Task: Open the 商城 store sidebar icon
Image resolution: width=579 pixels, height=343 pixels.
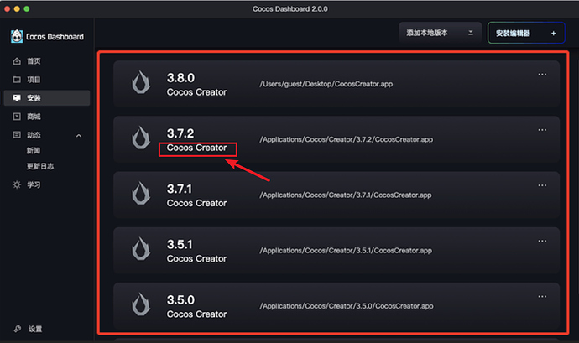Action: coord(17,117)
